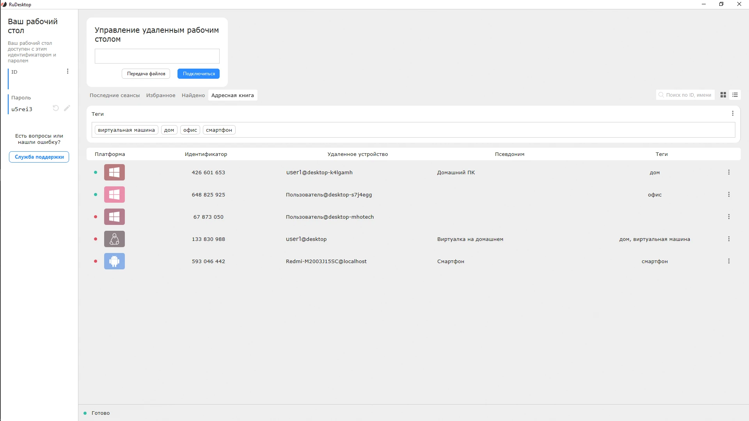Switch to the Избранное tab
Image resolution: width=749 pixels, height=421 pixels.
[161, 95]
